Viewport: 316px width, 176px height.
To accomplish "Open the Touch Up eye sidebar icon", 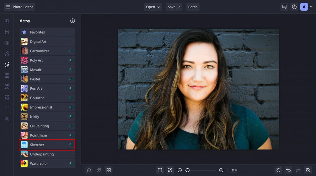I will pos(7,43).
